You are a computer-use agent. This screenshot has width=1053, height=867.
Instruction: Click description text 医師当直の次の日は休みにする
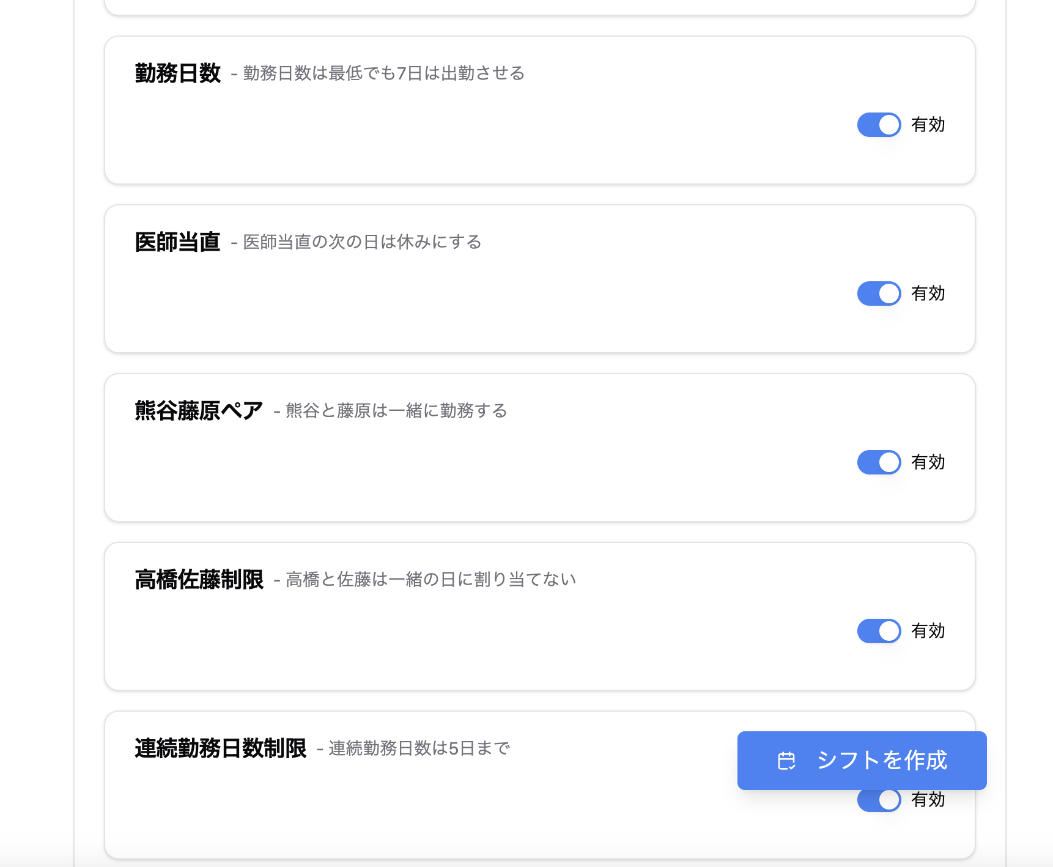coord(362,242)
